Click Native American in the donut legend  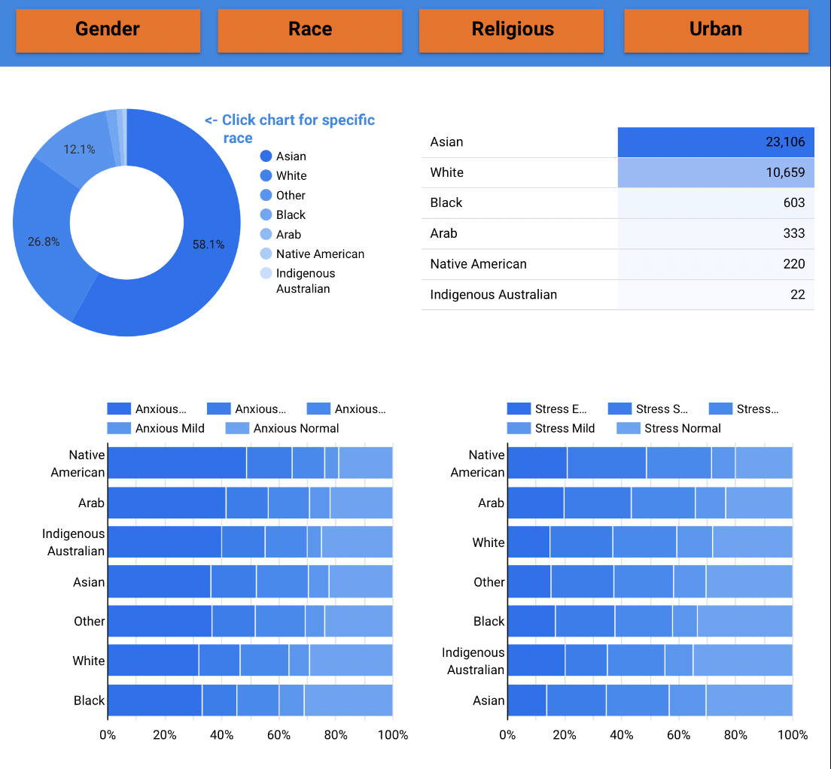(319, 254)
